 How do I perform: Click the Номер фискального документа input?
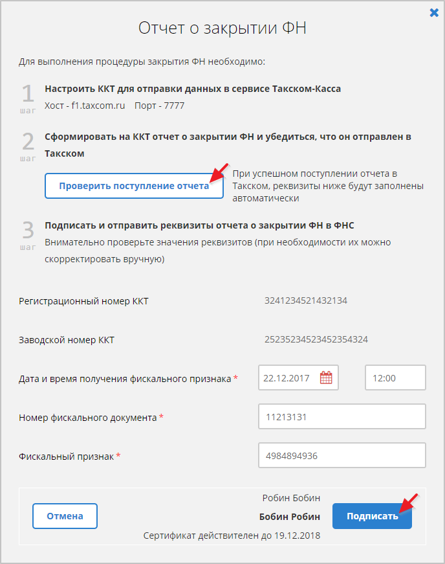(342, 417)
